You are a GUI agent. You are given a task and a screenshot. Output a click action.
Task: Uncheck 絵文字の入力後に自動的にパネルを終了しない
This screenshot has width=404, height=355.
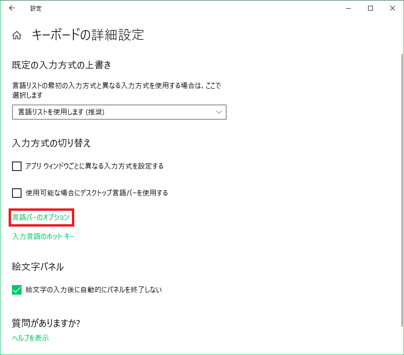[x=16, y=290]
